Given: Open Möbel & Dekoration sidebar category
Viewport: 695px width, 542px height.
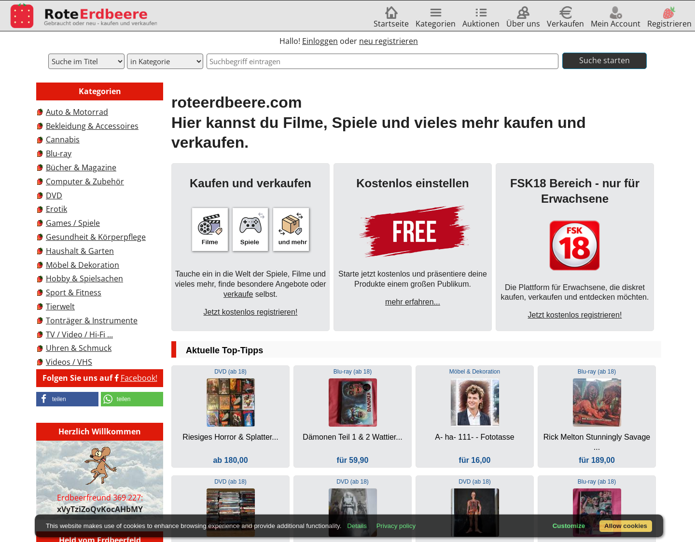Looking at the screenshot, I should 83,265.
